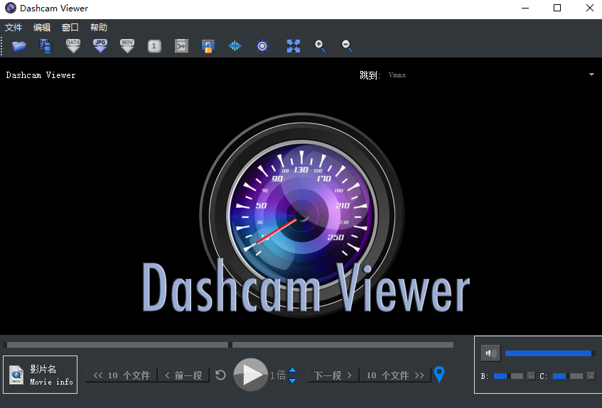The image size is (602, 408).
Task: Click the replay circular arrow icon
Action: point(220,375)
